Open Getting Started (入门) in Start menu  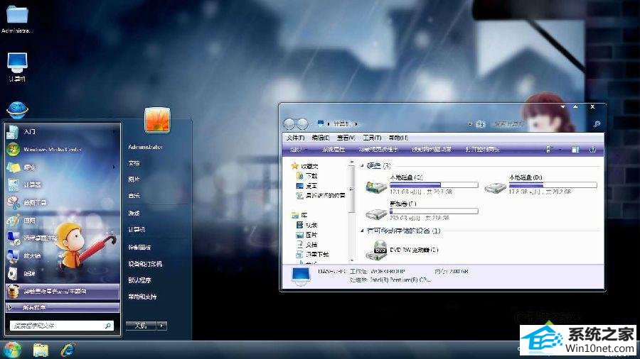(62, 131)
